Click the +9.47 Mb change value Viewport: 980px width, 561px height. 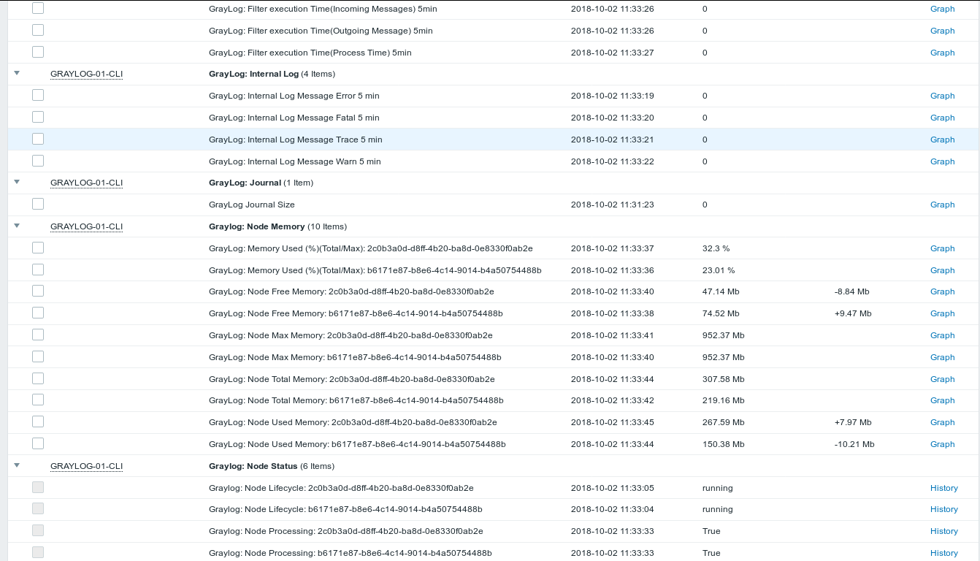point(853,313)
